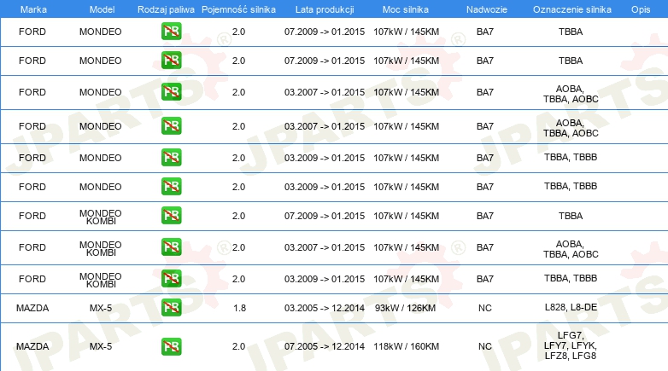Screen dimensions: 668x371
Task: Click the L828, L8-DE engine codes
Action: tap(571, 307)
